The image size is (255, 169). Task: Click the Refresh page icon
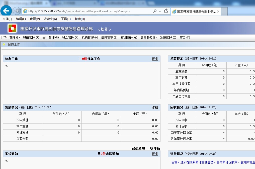coord(166,11)
